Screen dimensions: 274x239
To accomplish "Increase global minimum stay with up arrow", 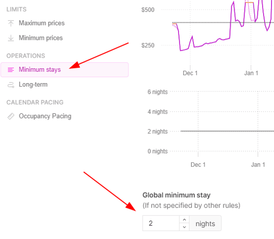I will point(184,220).
